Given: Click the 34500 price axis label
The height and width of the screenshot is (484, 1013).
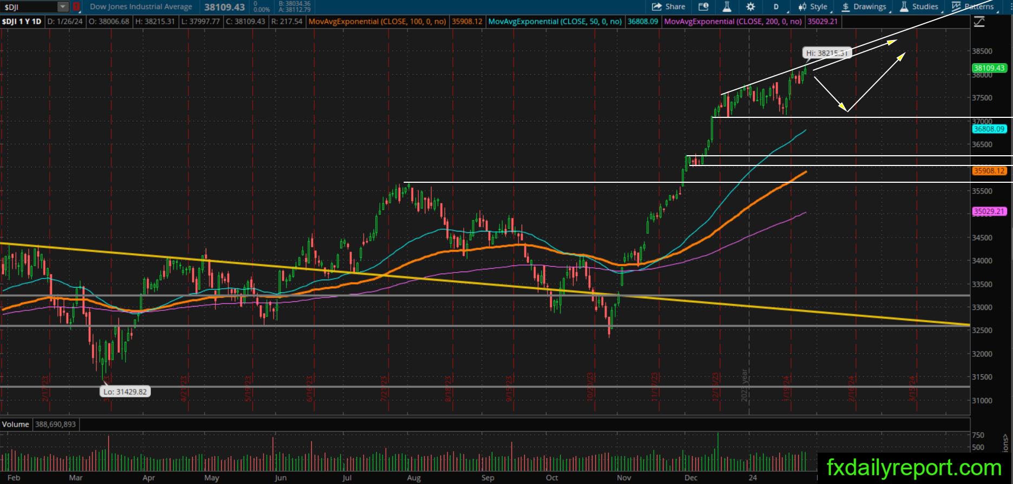Looking at the screenshot, I should tap(982, 238).
